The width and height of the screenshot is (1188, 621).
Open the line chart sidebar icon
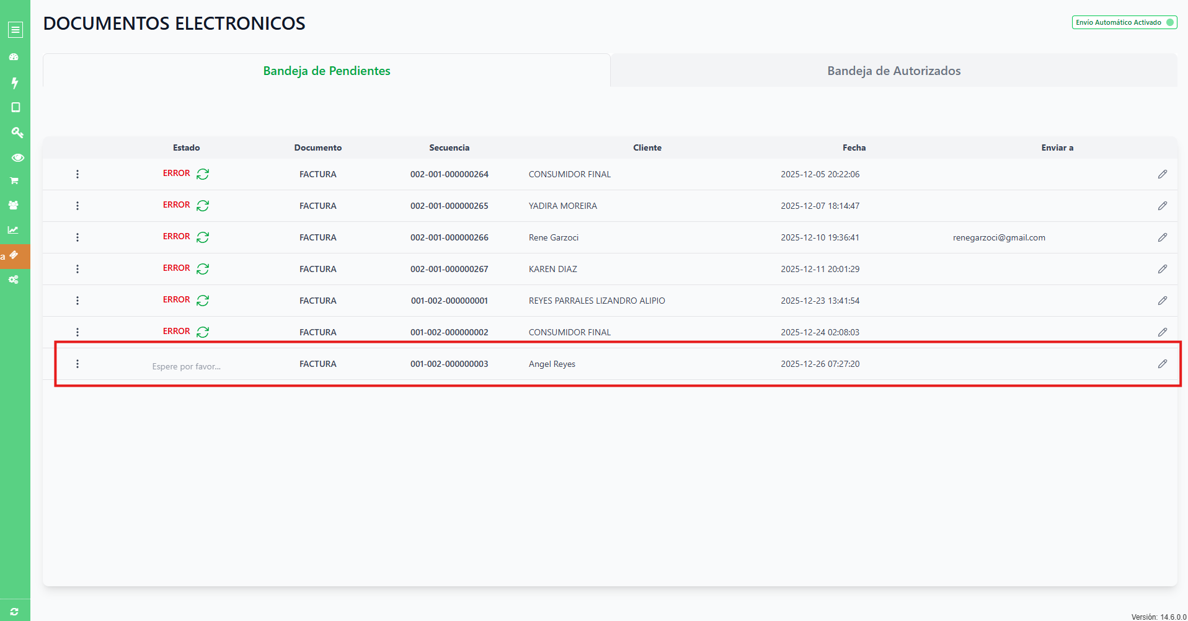point(13,230)
